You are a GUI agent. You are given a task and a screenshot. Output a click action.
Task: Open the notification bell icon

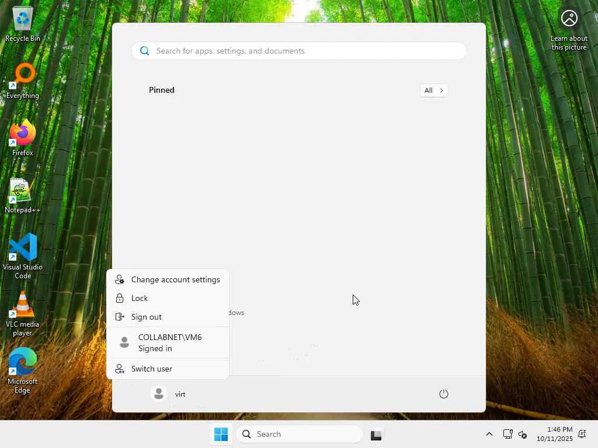[582, 434]
